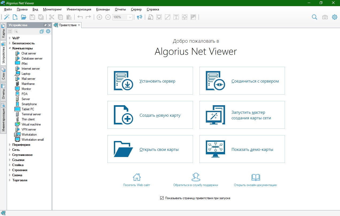Click the lock map toolbar icon
Viewport: 340px width, 216px height.
pyautogui.click(x=150, y=17)
